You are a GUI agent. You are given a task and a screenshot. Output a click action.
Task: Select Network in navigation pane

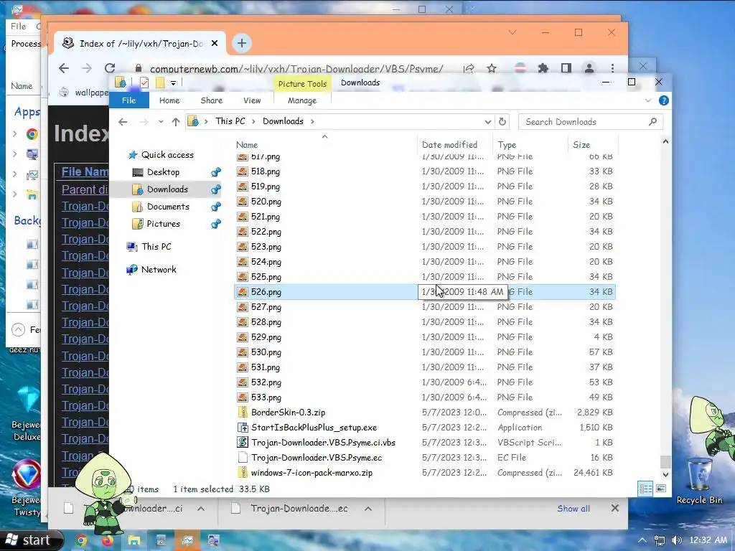click(159, 270)
